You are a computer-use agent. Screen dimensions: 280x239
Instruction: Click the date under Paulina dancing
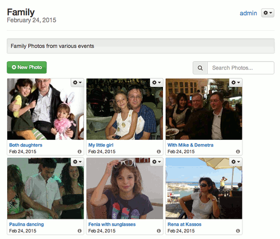click(22, 231)
